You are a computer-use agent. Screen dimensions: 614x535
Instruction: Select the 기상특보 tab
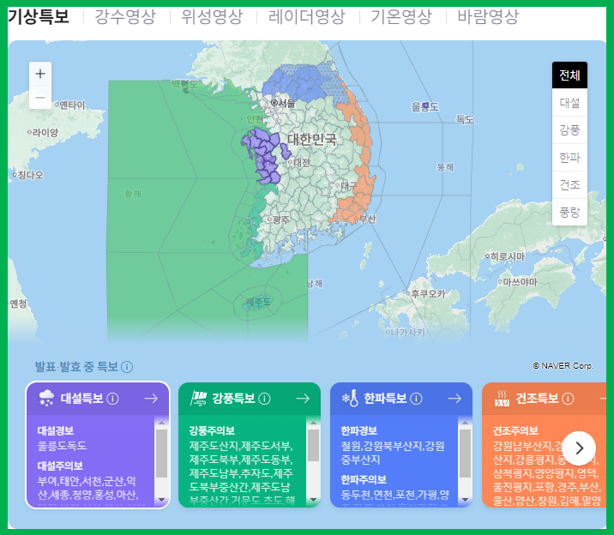pyautogui.click(x=39, y=17)
